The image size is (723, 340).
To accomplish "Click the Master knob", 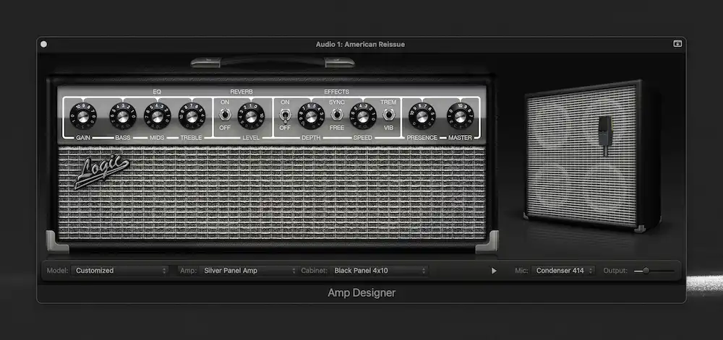I will 460,116.
